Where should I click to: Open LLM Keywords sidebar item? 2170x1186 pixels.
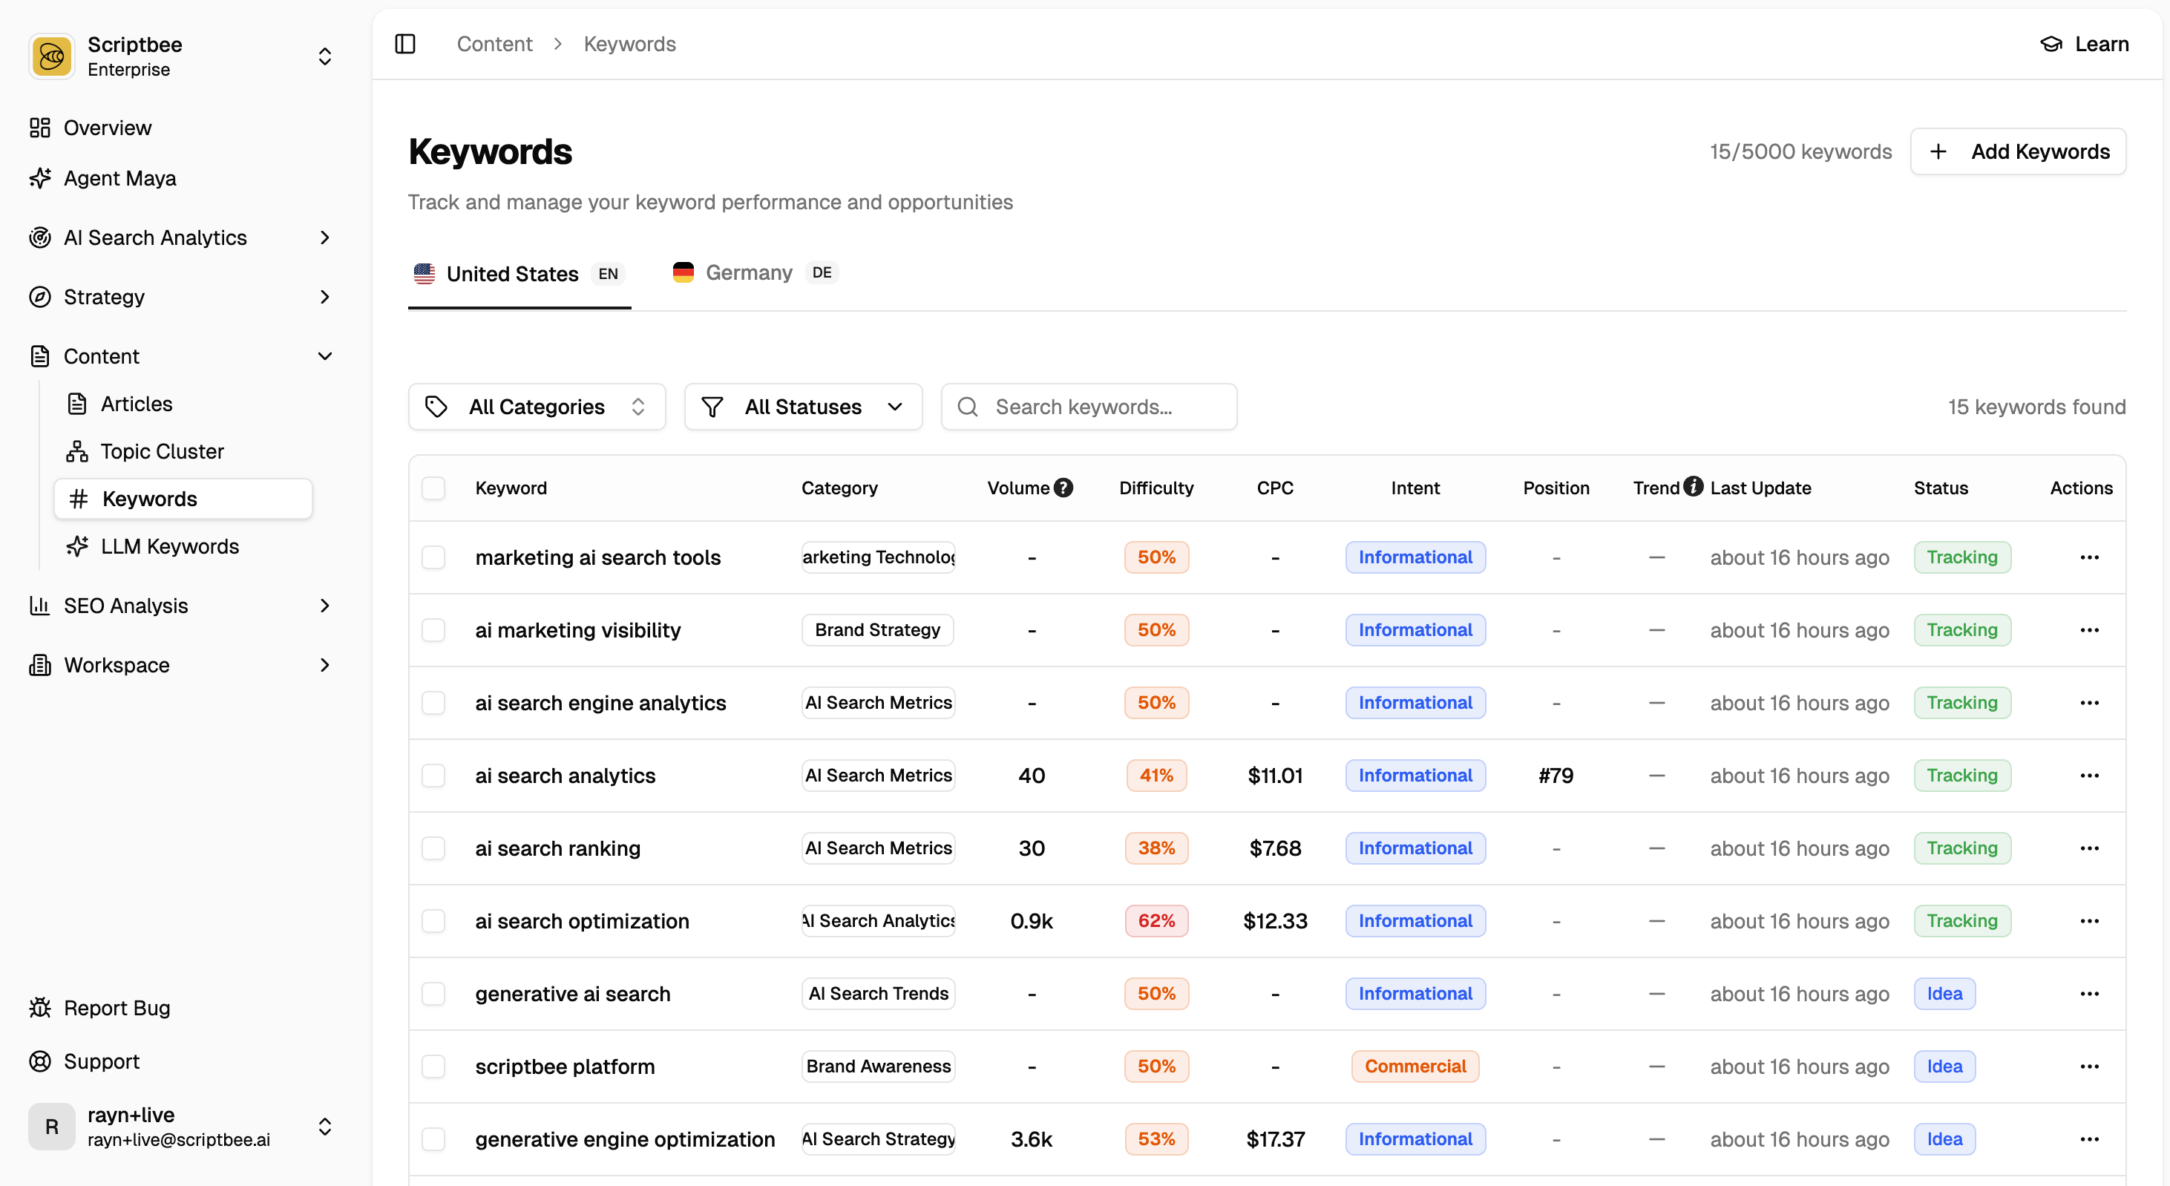(x=169, y=547)
